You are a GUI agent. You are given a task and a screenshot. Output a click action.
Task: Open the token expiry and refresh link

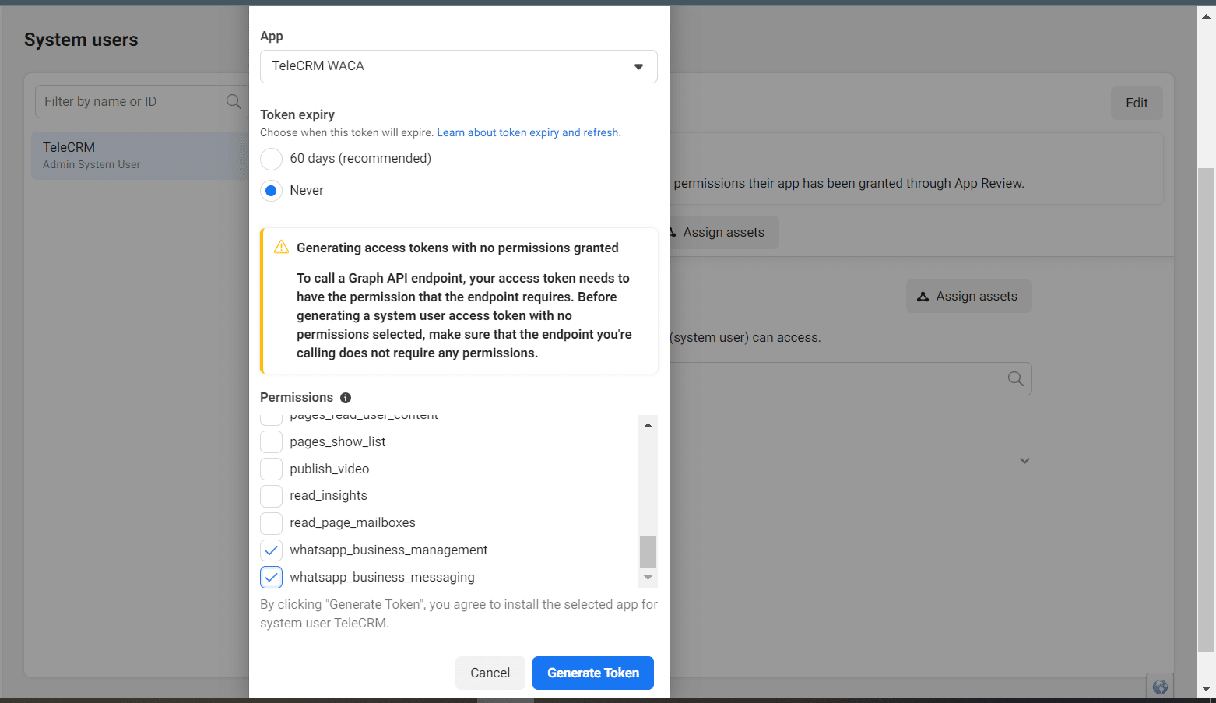[x=529, y=132]
